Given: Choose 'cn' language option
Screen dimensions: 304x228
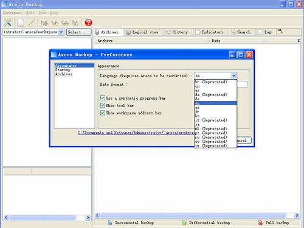Looking at the screenshot, I should click(x=215, y=86).
